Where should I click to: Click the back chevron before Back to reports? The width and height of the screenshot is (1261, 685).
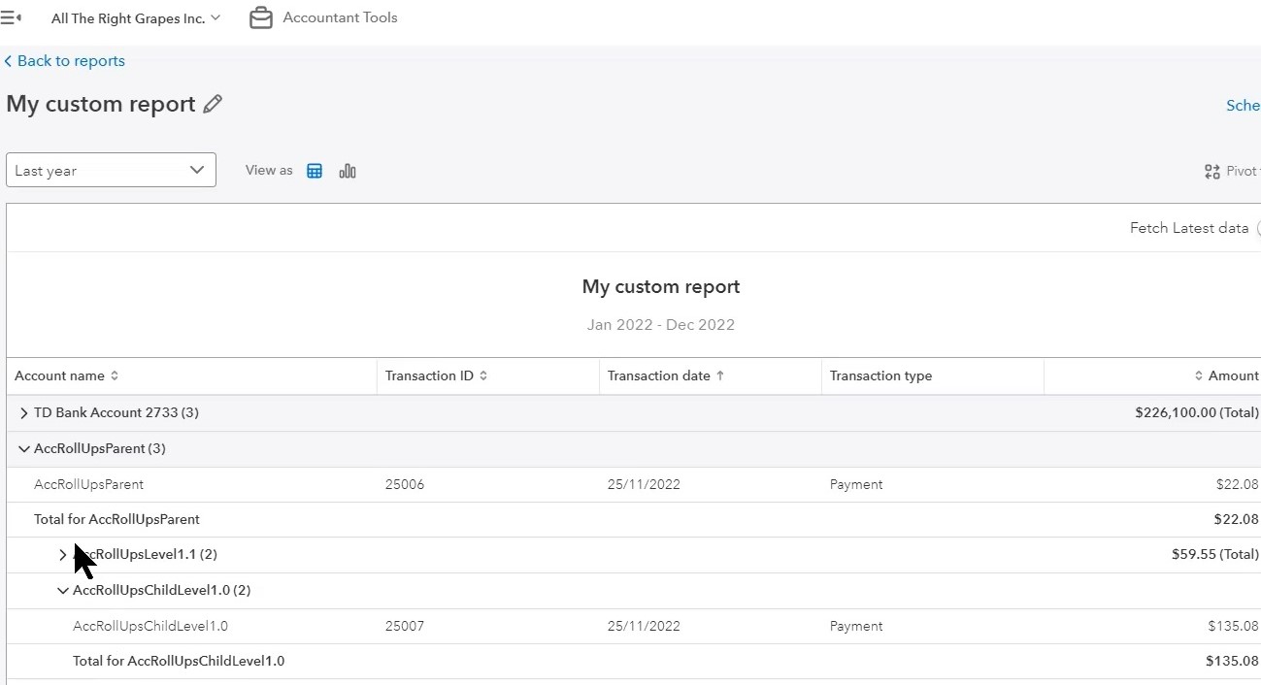click(7, 60)
